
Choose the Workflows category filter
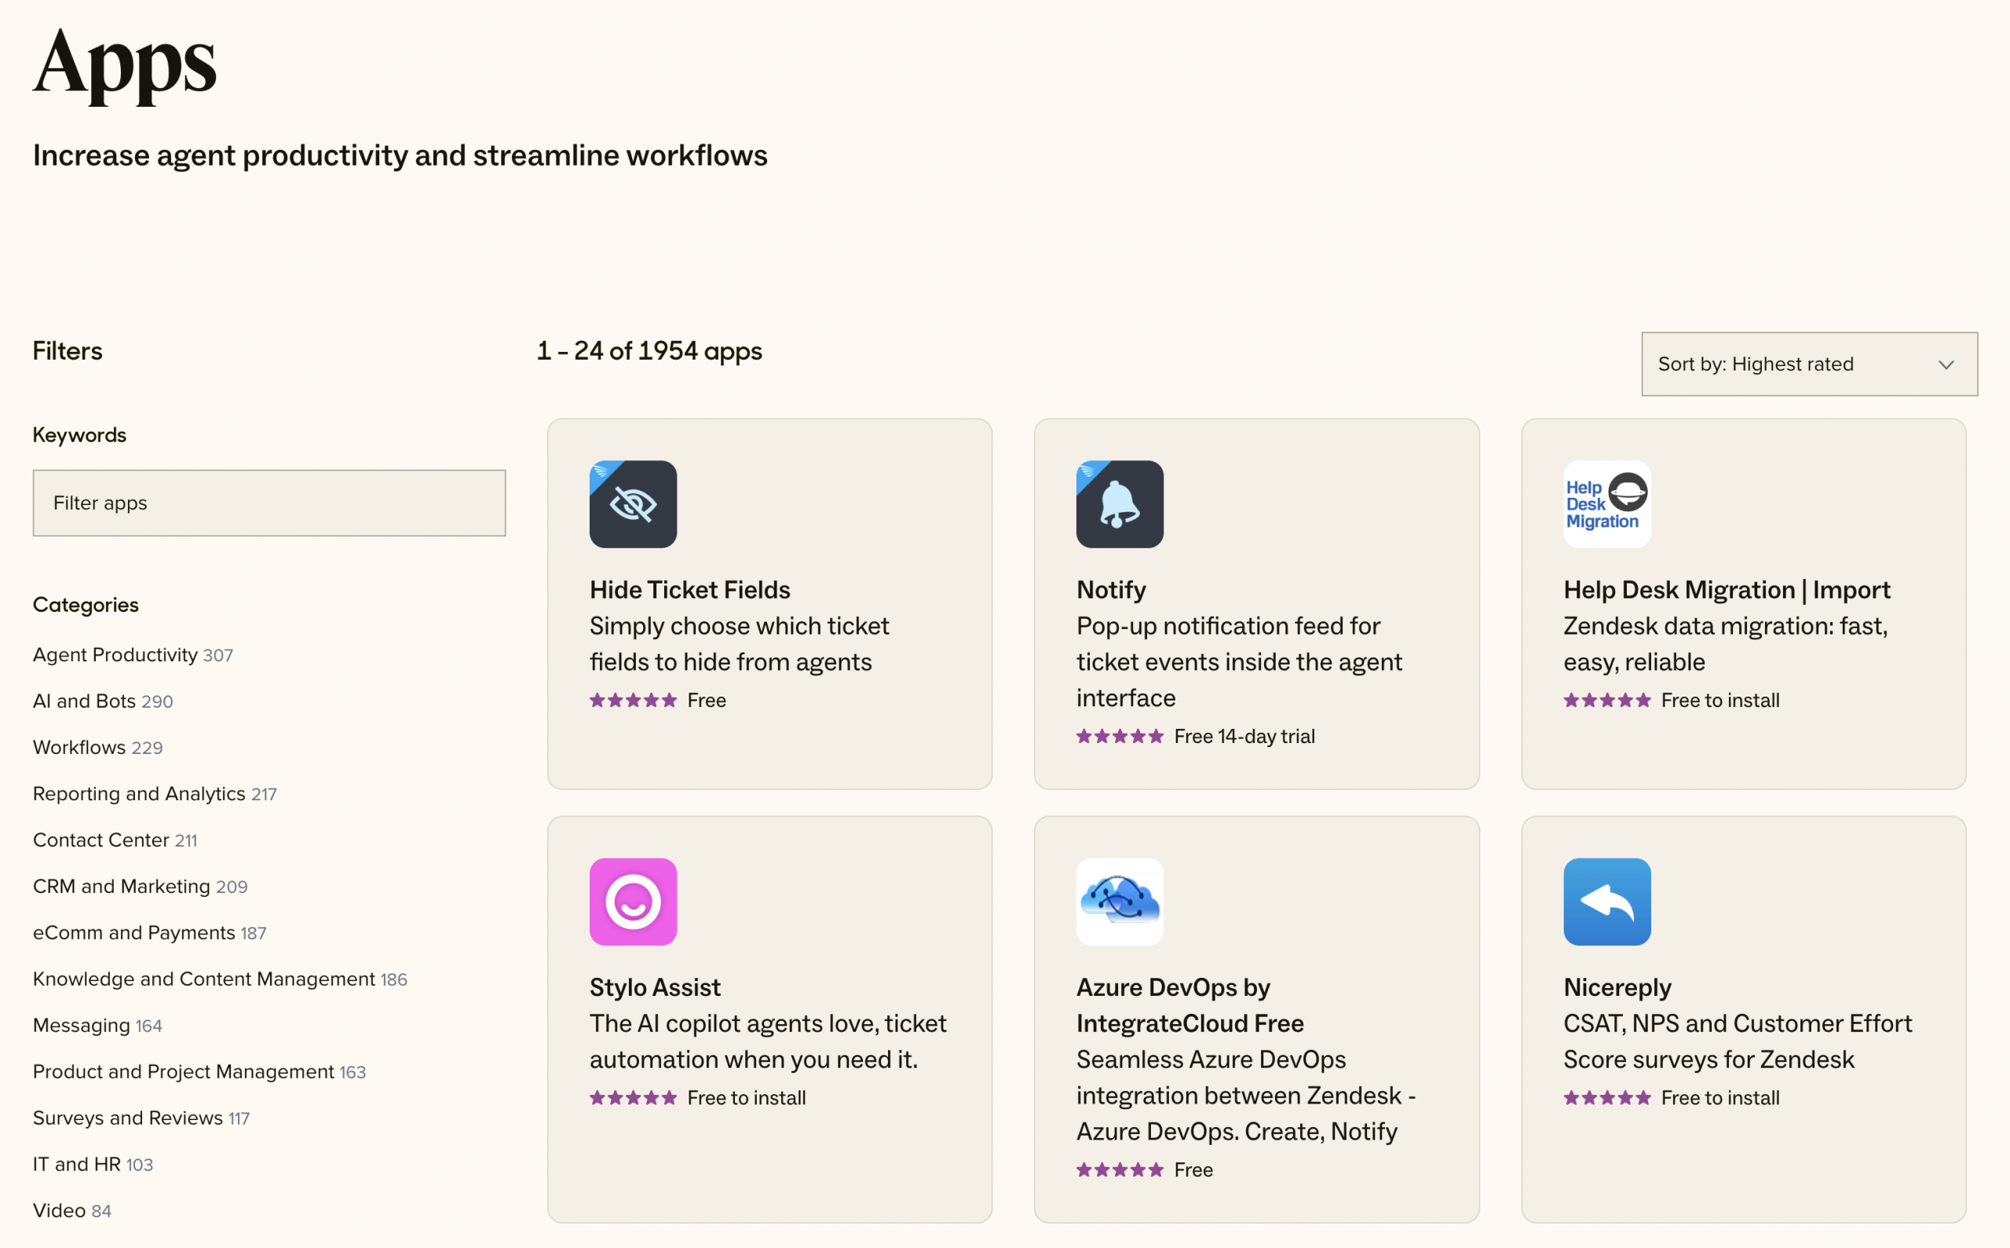79,747
